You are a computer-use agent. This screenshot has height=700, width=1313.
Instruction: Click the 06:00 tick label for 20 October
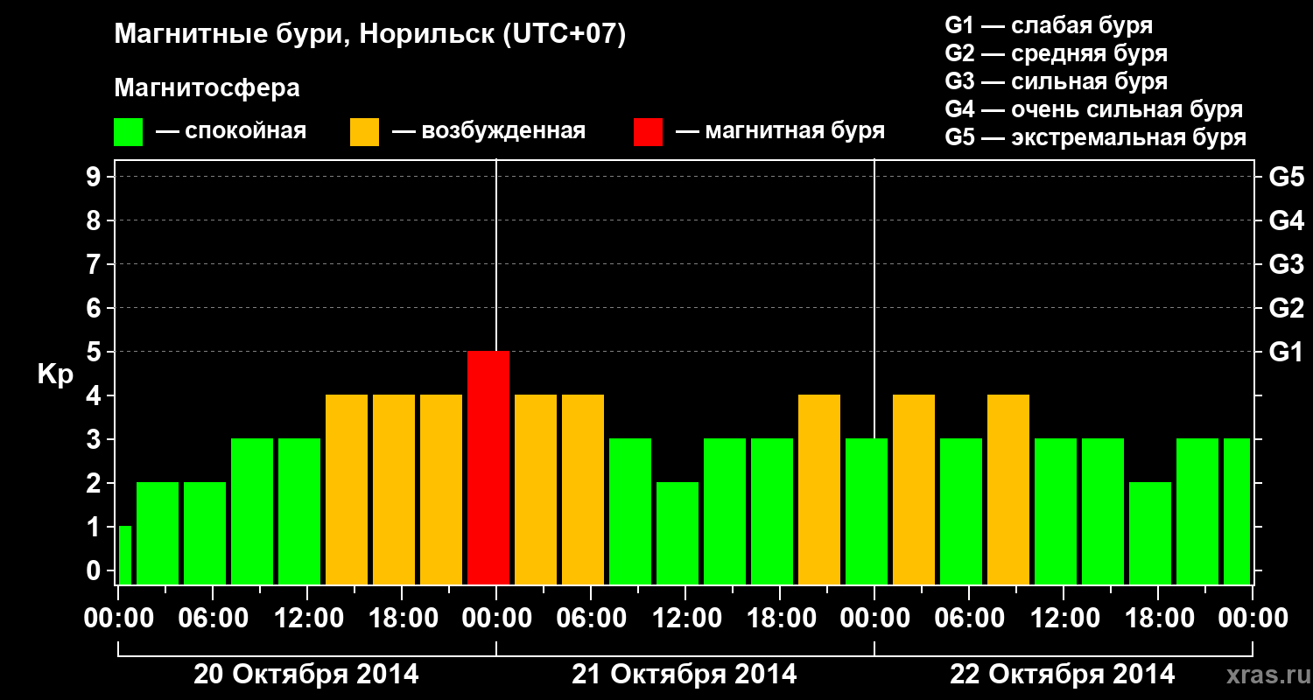pos(213,618)
